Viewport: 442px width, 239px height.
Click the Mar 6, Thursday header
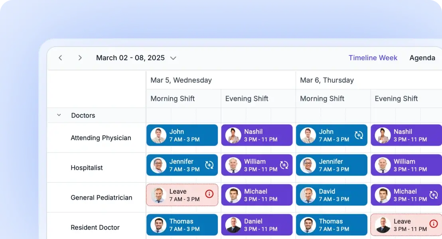click(x=327, y=80)
